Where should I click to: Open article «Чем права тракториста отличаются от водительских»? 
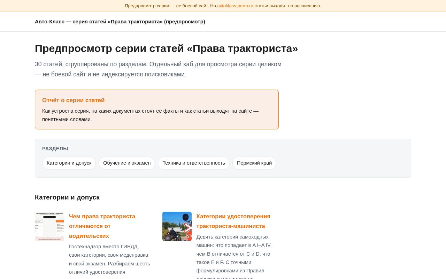pos(102,226)
